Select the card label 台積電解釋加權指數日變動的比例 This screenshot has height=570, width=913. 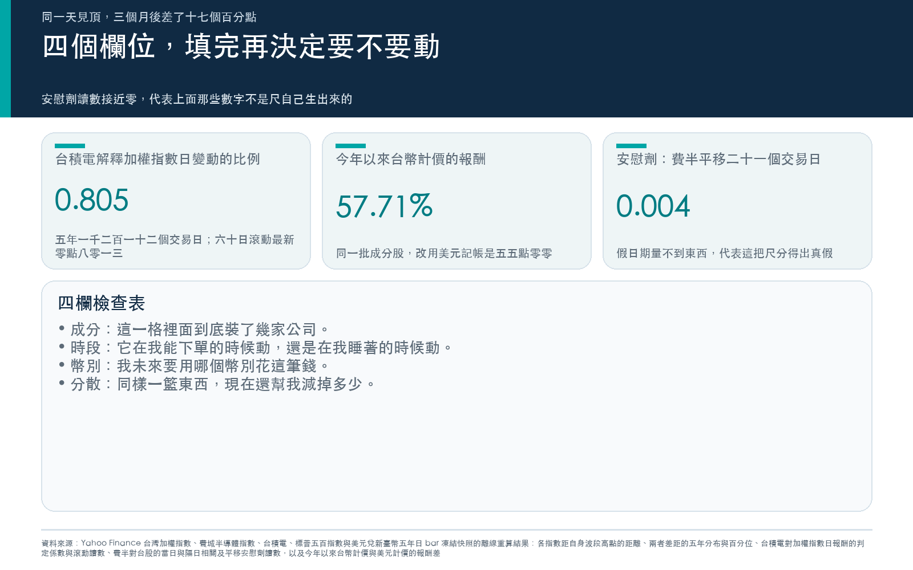point(157,159)
